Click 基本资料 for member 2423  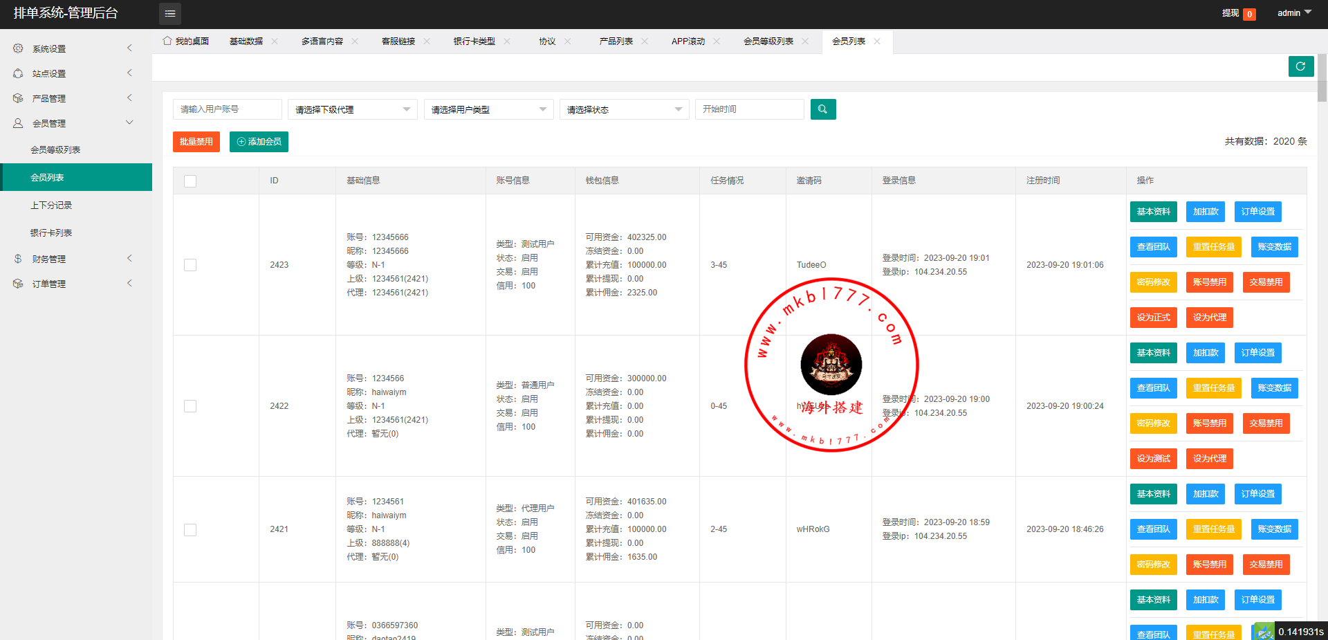1154,212
